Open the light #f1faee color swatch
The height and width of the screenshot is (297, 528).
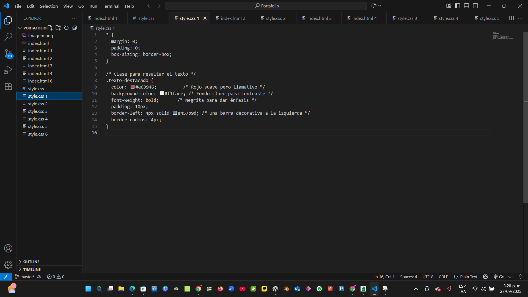(x=162, y=94)
